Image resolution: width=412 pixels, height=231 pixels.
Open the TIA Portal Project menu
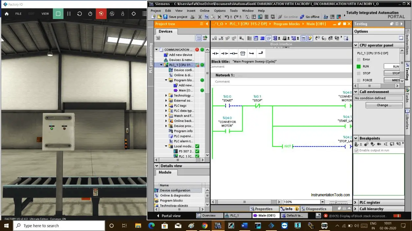(156, 10)
